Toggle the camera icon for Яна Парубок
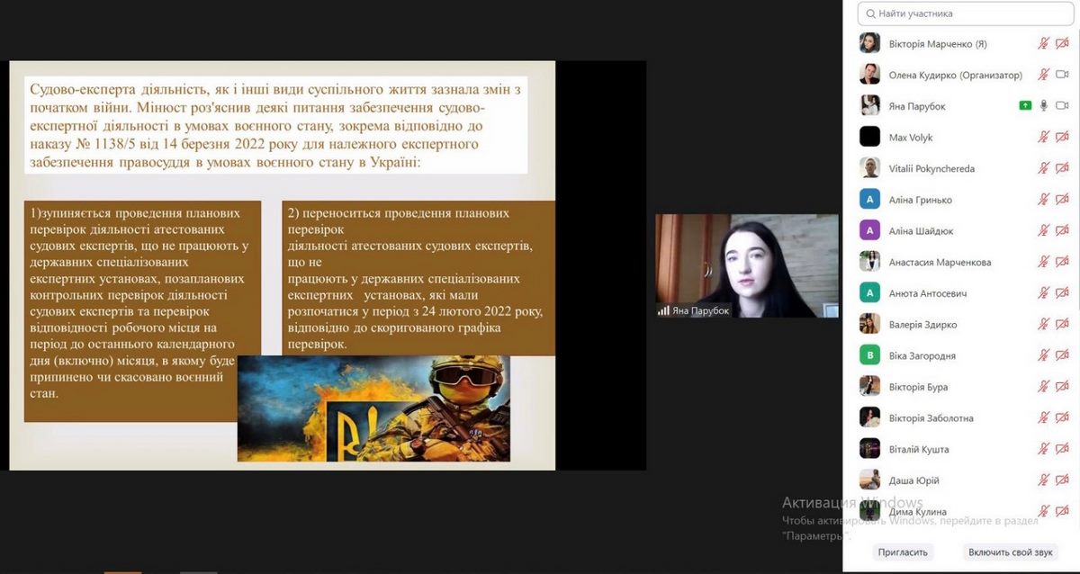This screenshot has height=574, width=1080. (1062, 106)
